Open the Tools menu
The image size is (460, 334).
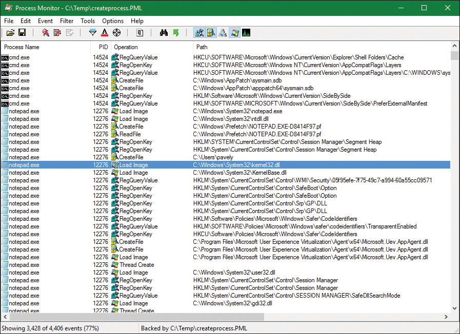point(88,21)
